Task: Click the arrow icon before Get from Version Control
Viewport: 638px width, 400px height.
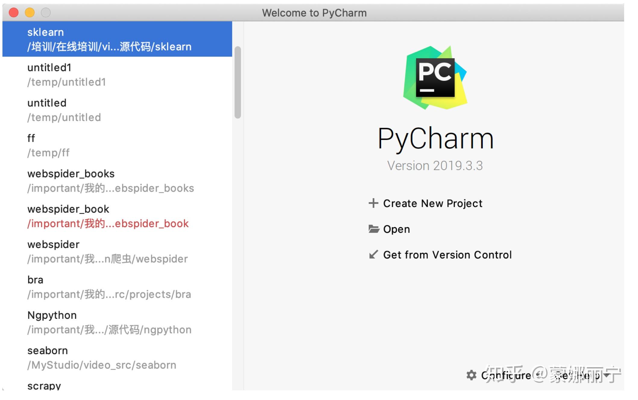Action: 374,255
